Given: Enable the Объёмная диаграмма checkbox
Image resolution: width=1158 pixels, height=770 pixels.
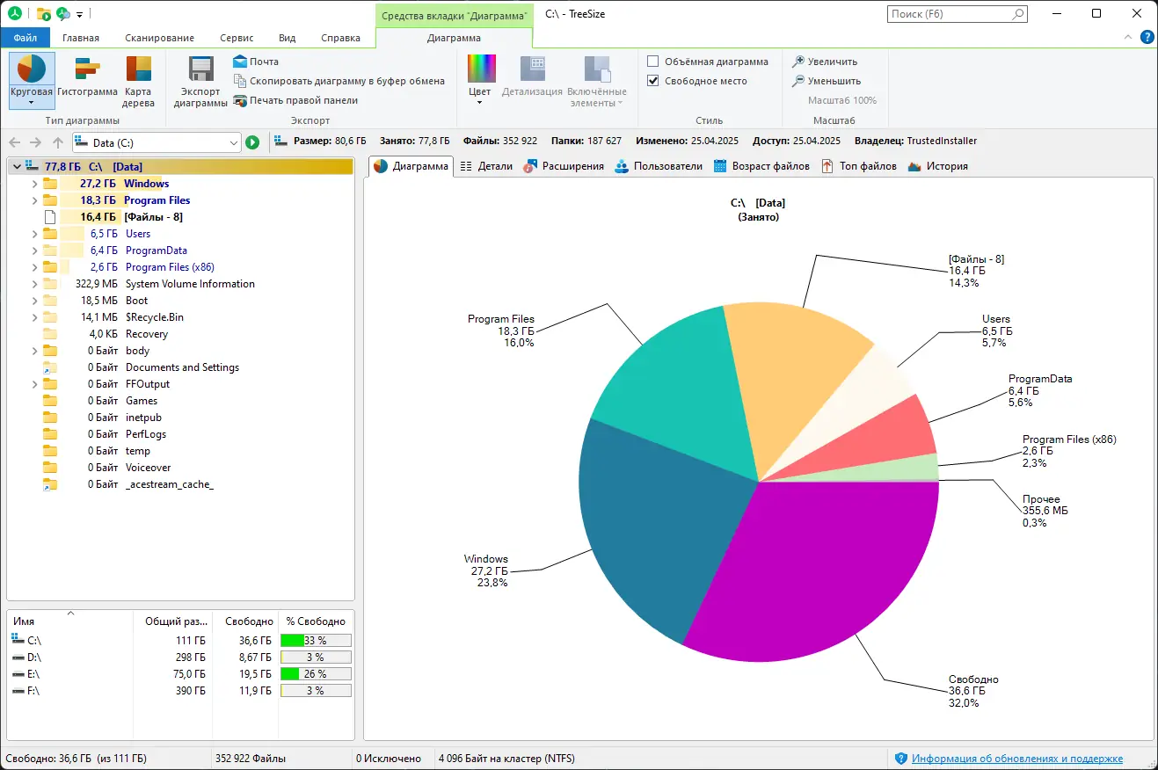Looking at the screenshot, I should pos(653,62).
